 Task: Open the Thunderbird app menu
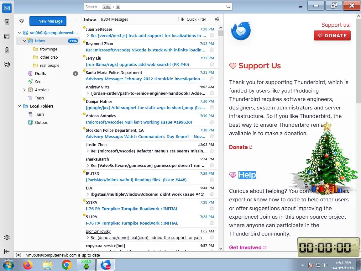[x=301, y=7]
